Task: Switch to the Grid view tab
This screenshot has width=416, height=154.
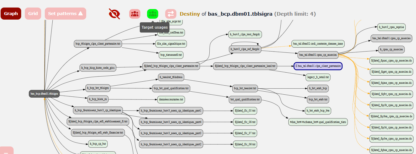Action: pos(33,14)
